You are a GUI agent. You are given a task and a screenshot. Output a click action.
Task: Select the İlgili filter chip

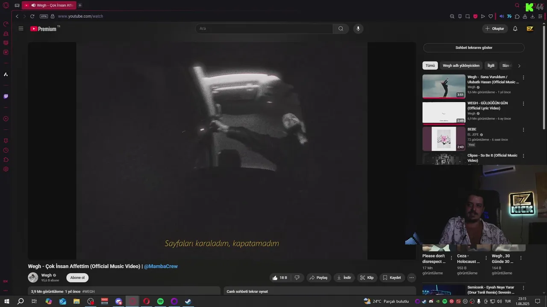click(x=491, y=66)
